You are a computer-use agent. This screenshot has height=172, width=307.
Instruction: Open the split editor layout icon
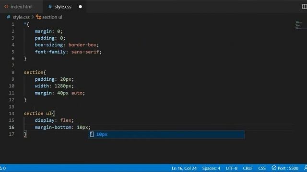tap(304, 7)
